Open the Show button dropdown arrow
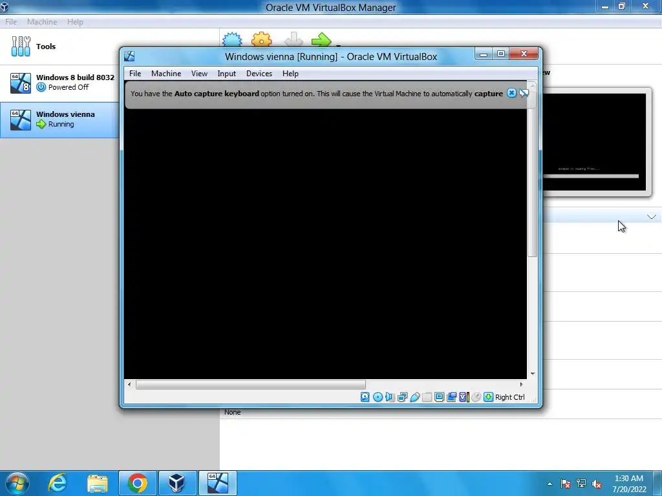The image size is (662, 496). point(338,46)
